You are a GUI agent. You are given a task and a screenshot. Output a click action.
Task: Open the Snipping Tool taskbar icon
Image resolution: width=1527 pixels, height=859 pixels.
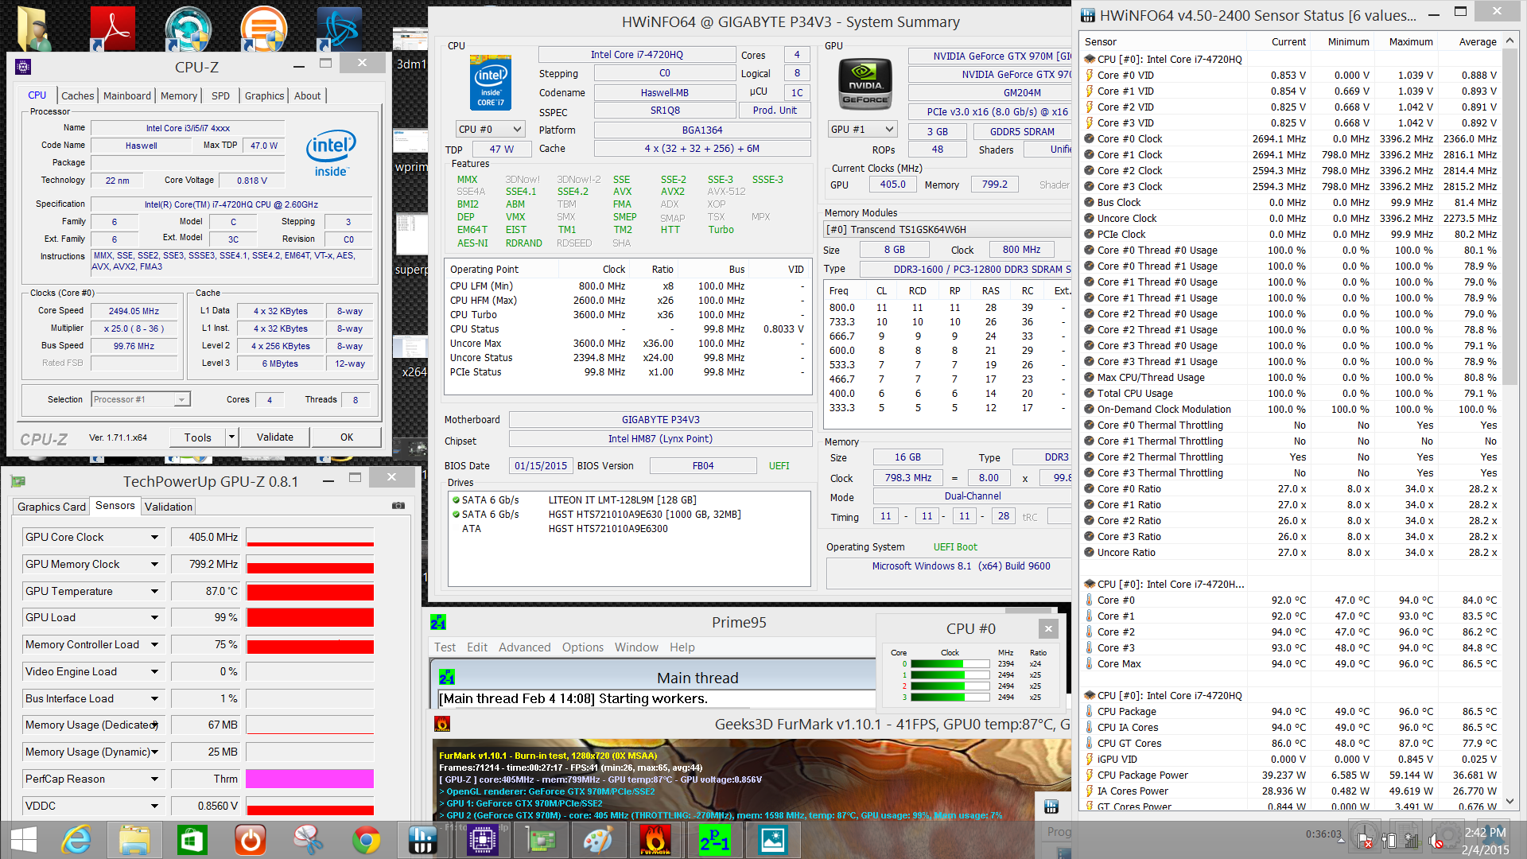pos(309,840)
